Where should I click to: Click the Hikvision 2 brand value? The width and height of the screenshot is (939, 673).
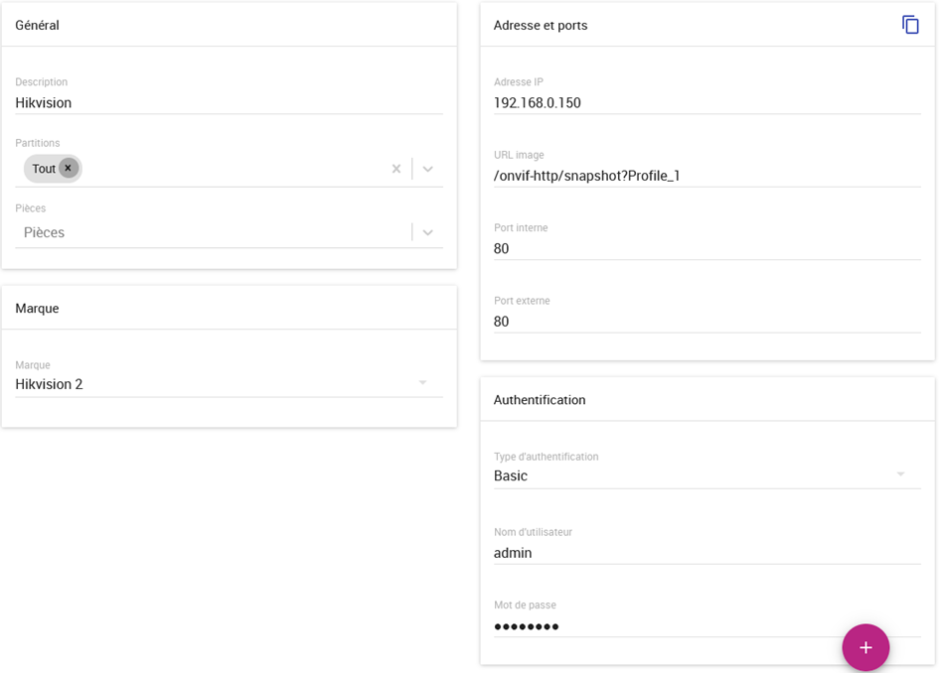[x=49, y=384]
